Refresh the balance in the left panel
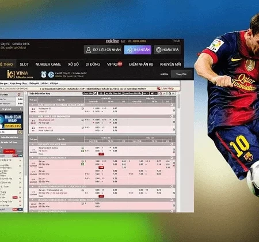259x242 pixels. [19, 94]
